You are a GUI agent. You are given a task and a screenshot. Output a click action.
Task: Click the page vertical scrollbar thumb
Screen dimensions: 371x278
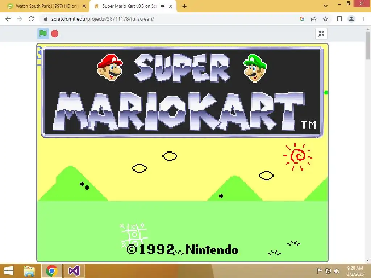pos(368,46)
